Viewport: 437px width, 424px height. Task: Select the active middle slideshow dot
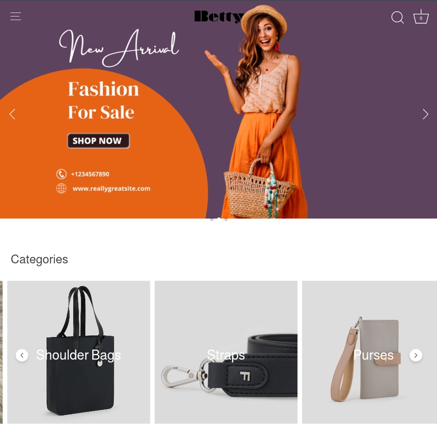pos(219,220)
